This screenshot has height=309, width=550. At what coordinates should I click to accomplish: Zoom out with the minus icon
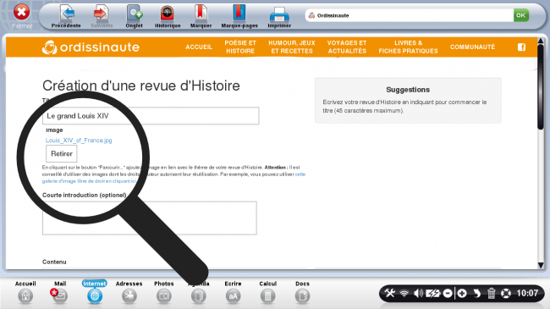(448, 293)
